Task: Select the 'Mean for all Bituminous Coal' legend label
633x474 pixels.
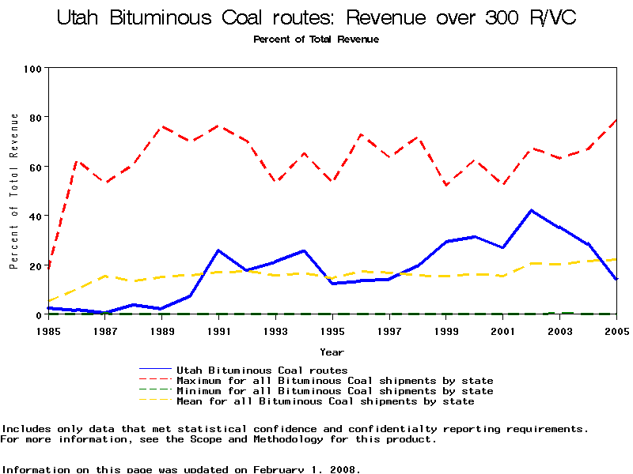Action: [x=325, y=401]
